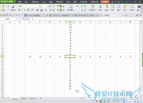The image size is (143, 103).
Task: Select column G header
Action: [70, 22]
